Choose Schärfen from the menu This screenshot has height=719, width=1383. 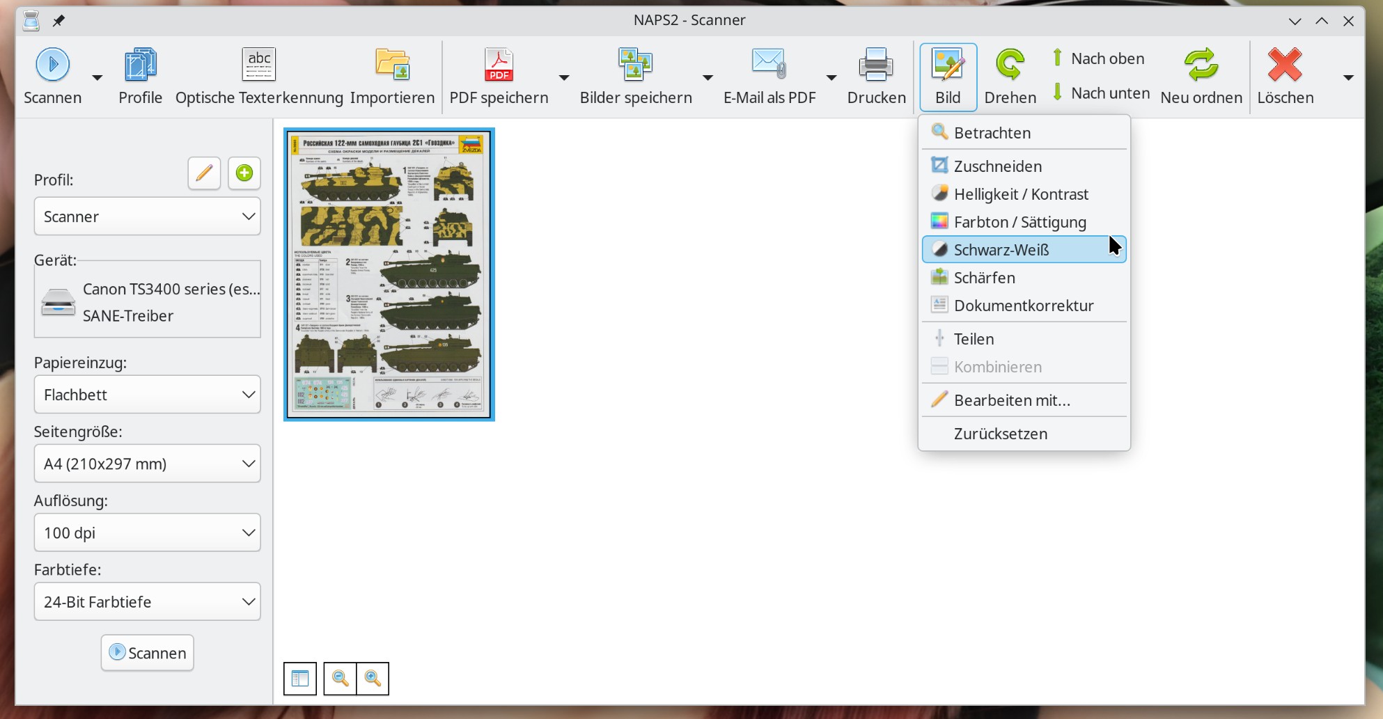pyautogui.click(x=1024, y=277)
